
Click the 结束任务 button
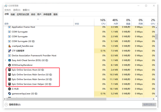[x=149, y=104]
